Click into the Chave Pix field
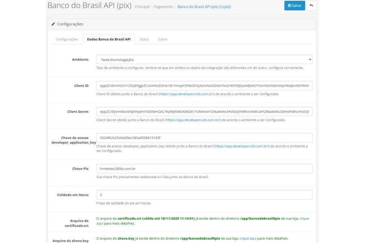 (x=204, y=168)
